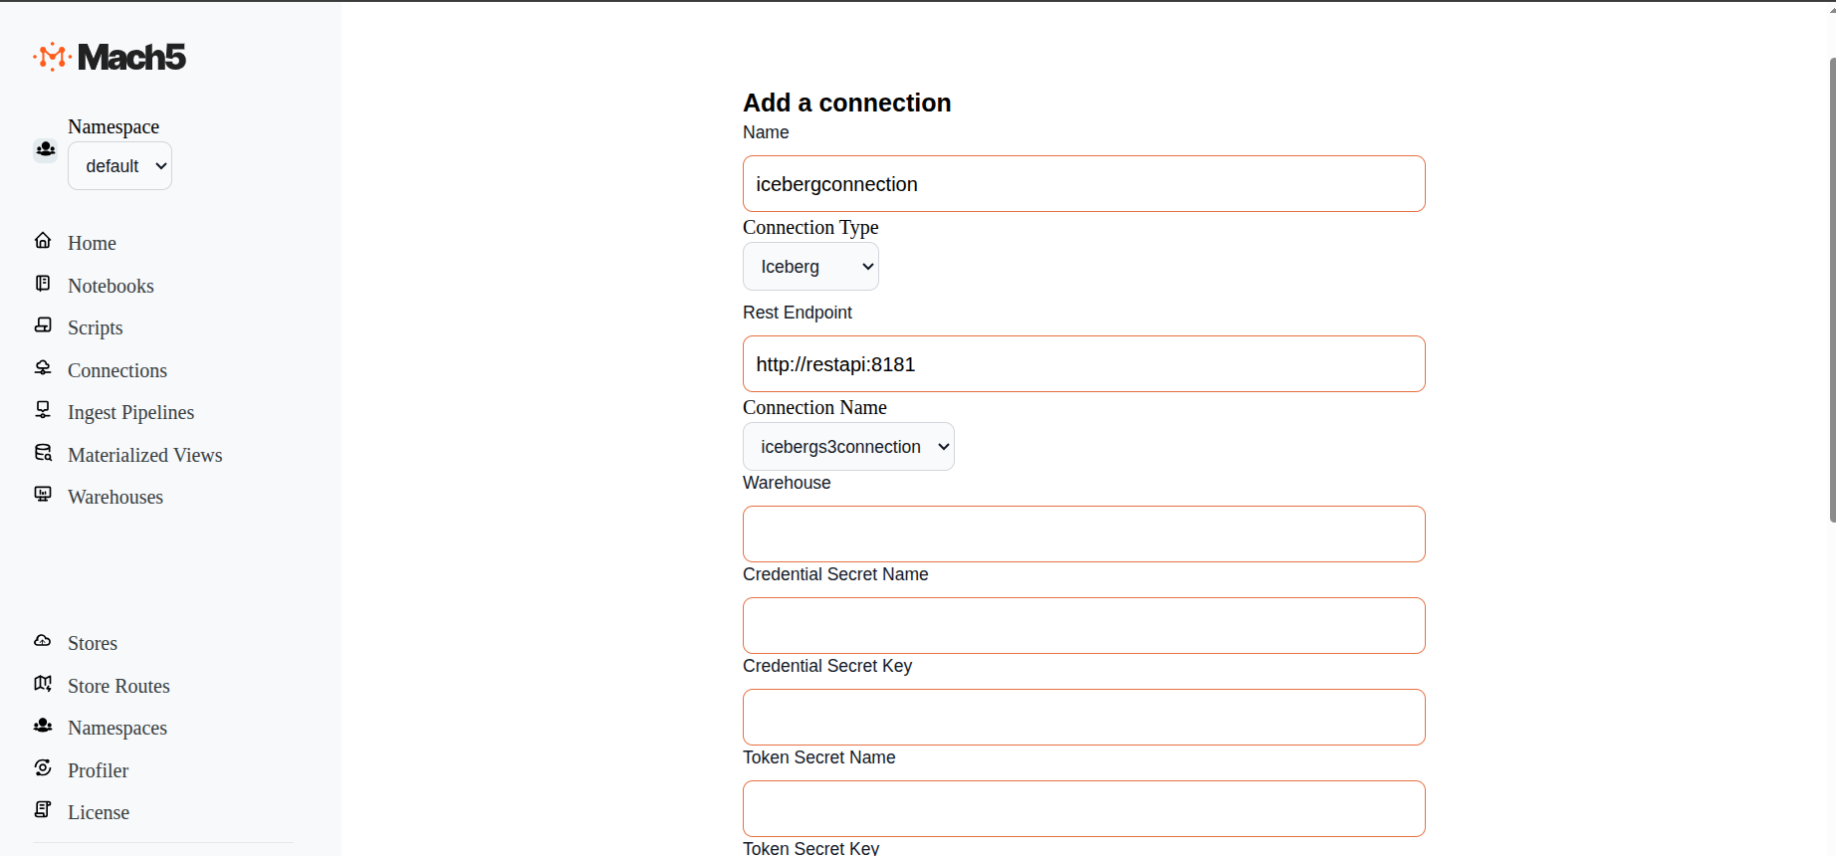The width and height of the screenshot is (1836, 856).
Task: Focus the Credential Secret Name field
Action: [1083, 626]
